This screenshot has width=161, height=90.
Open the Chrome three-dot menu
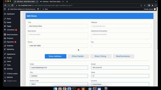(156, 5)
